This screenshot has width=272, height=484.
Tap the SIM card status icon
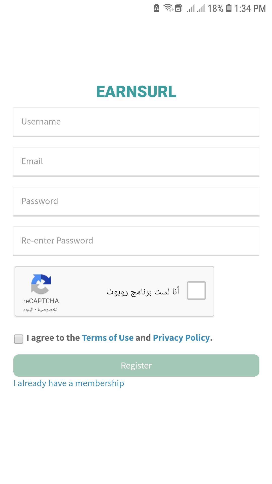click(x=179, y=8)
